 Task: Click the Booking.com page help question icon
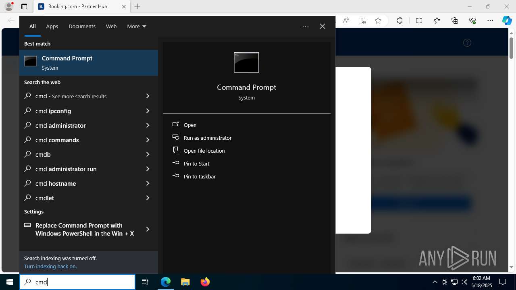click(467, 43)
